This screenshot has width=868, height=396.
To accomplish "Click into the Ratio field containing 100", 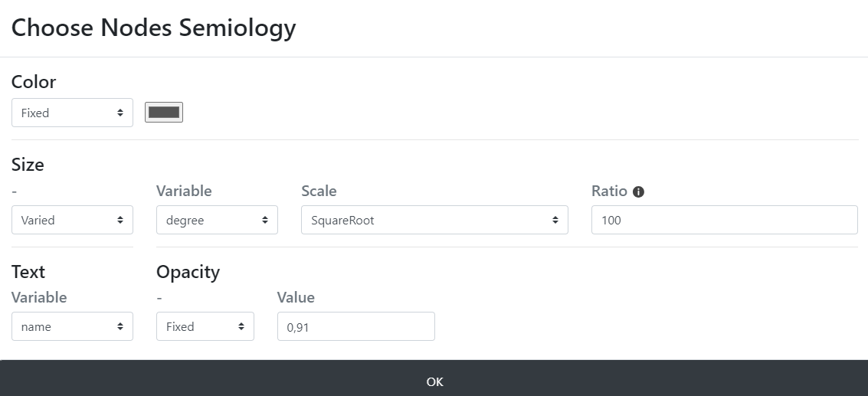I will [x=725, y=220].
